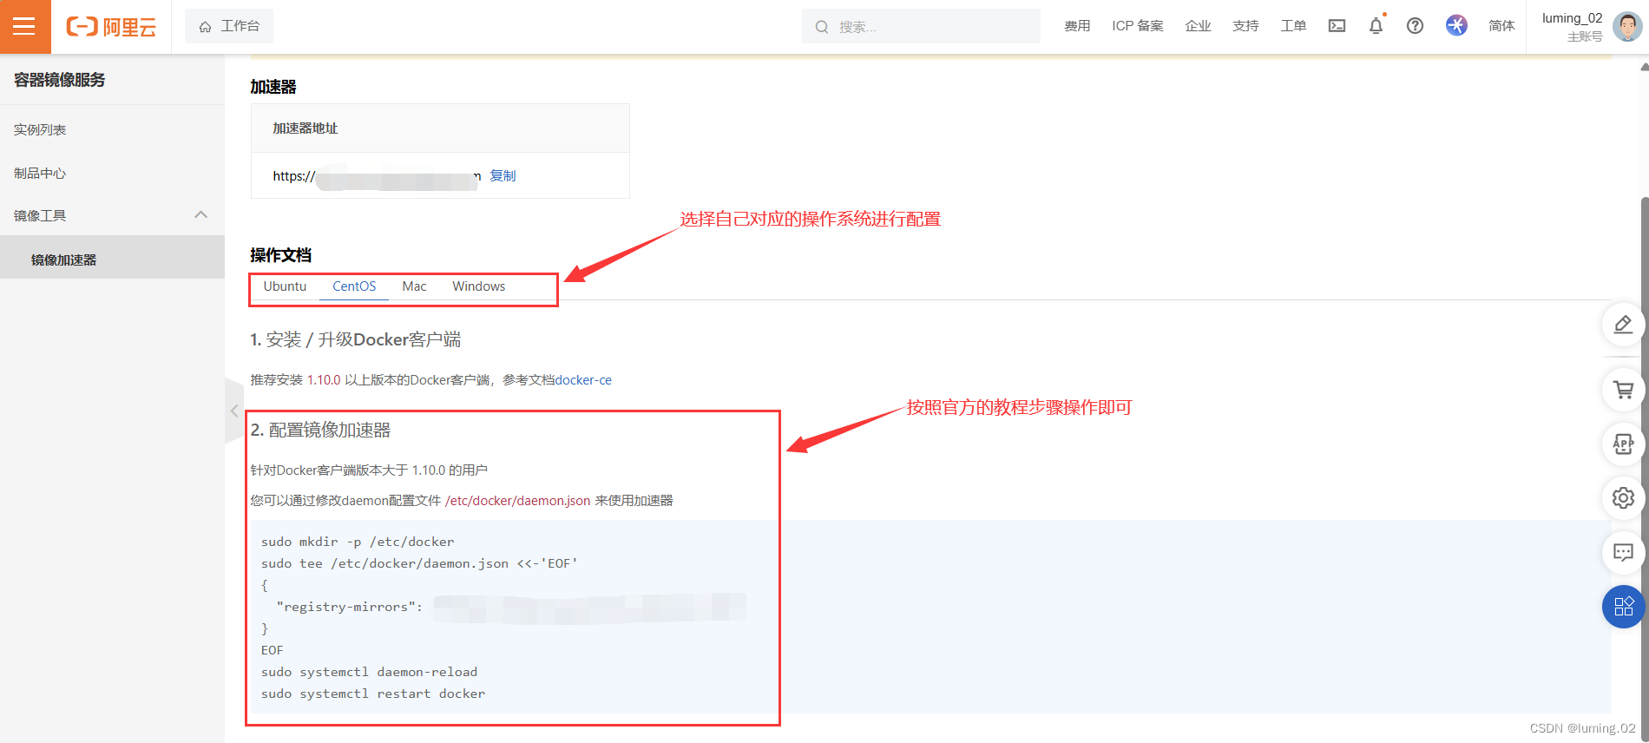Image resolution: width=1649 pixels, height=743 pixels.
Task: Switch to the Mac tab
Action: (x=414, y=286)
